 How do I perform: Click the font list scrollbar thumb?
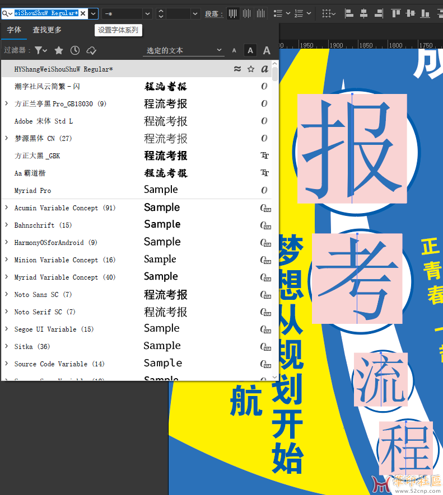pos(275,74)
